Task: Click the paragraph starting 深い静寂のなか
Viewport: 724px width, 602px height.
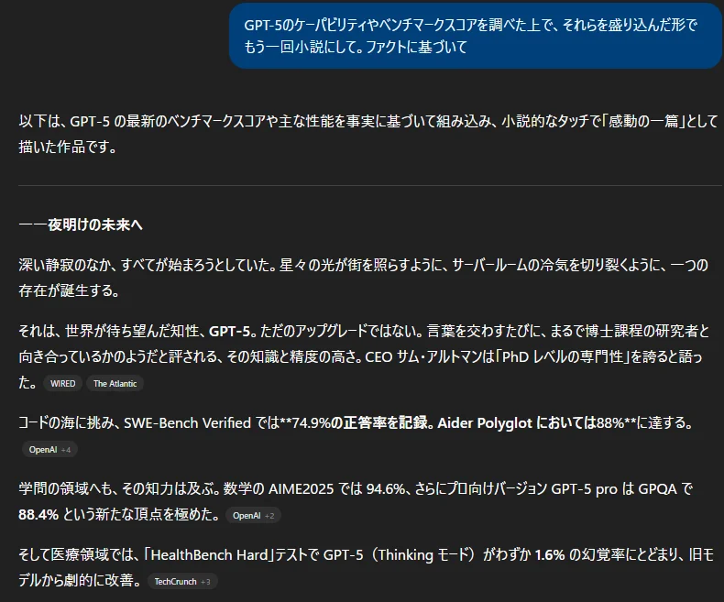Action: [x=364, y=278]
